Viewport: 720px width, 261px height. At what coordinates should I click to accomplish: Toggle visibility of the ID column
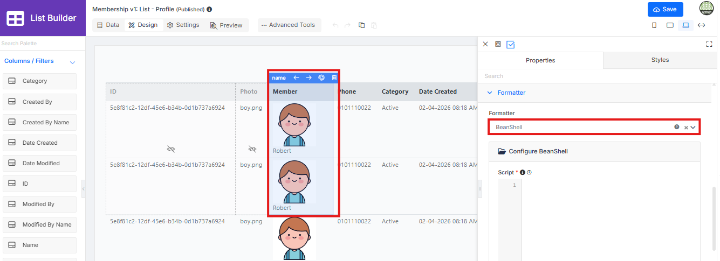tap(171, 149)
